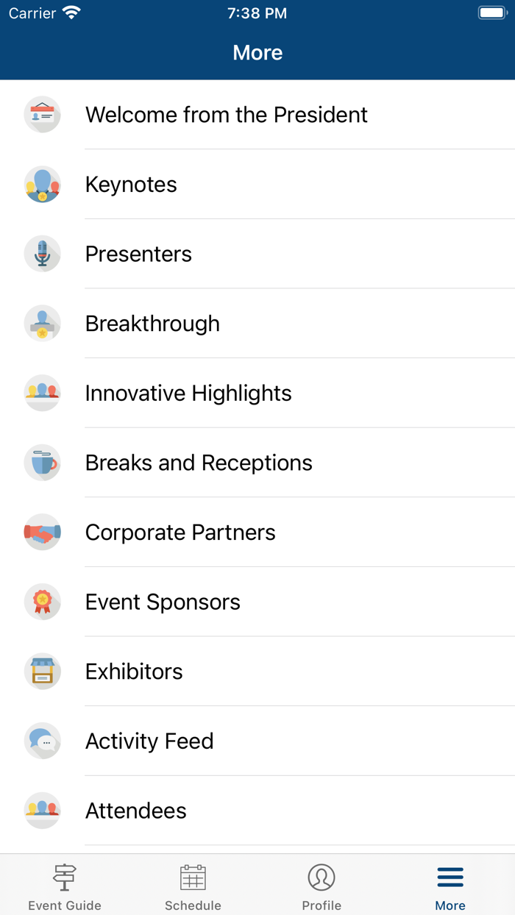This screenshot has width=515, height=915.
Task: Tap the ribbon award icon for Event Sponsors
Action: [x=42, y=602]
